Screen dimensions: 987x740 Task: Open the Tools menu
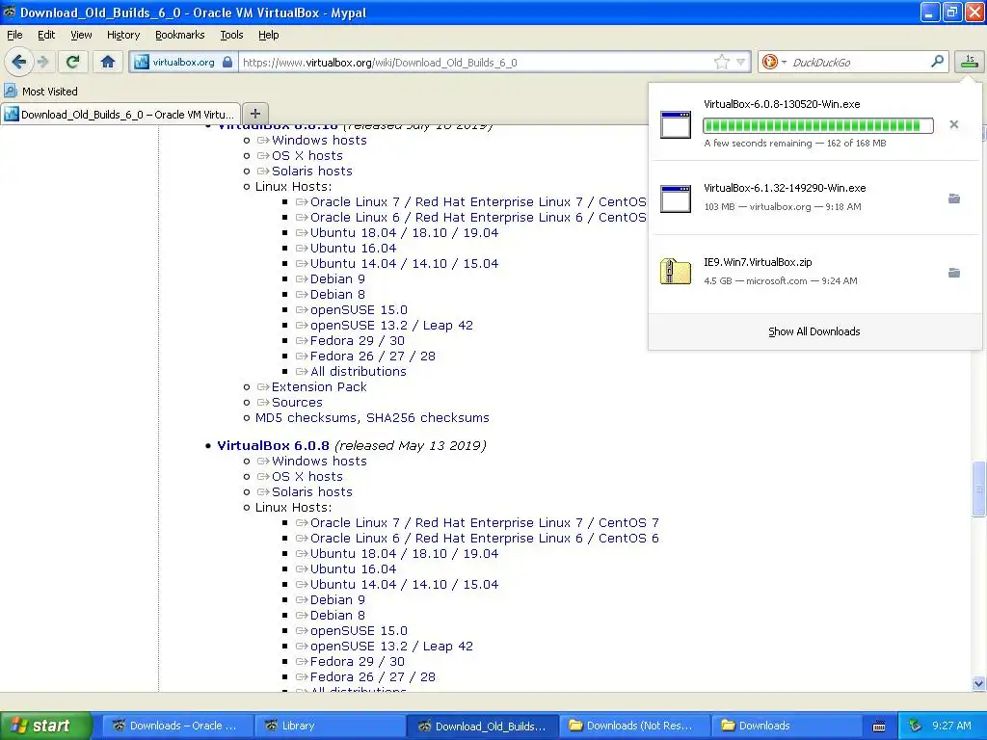(231, 35)
